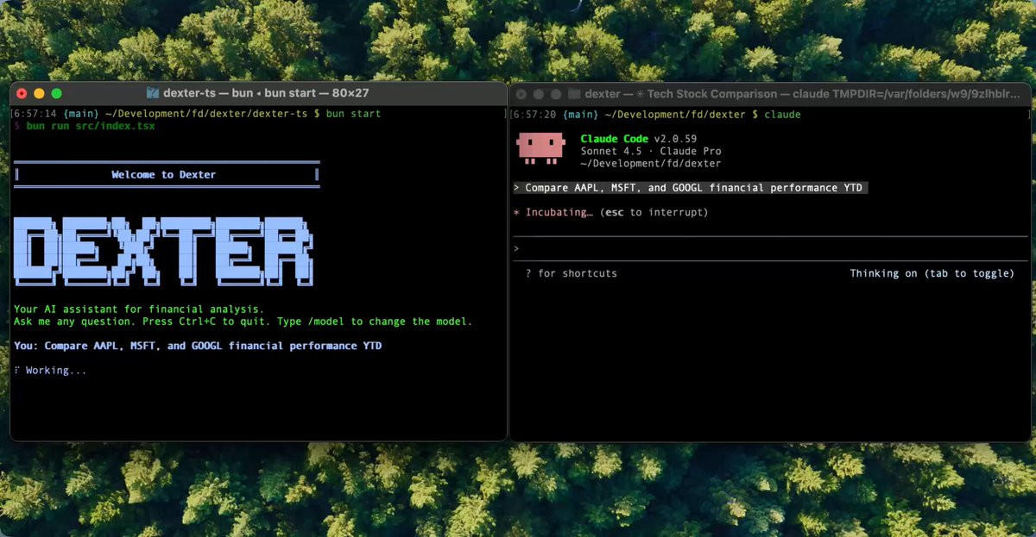Close the inactive dexter Claude terminal window
Screen dimensions: 1036x537
coord(521,94)
